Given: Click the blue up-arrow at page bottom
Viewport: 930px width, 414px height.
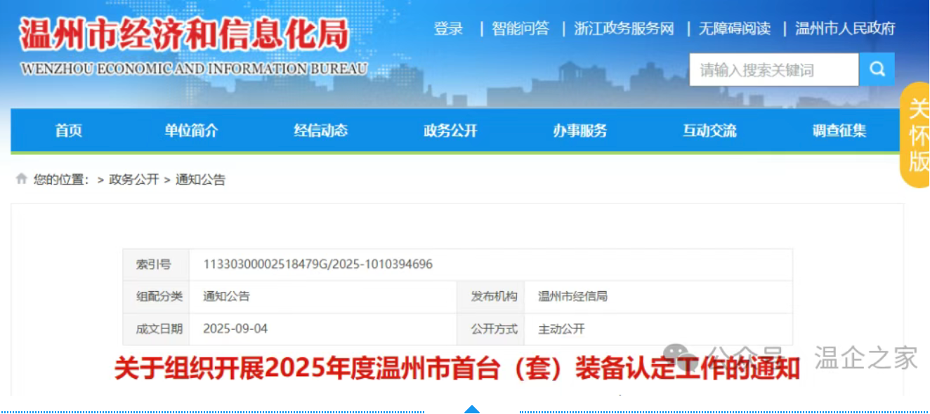Looking at the screenshot, I should (x=472, y=409).
